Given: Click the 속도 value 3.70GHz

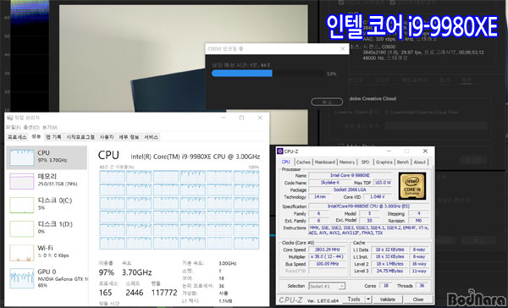Looking at the screenshot, I should [136, 272].
